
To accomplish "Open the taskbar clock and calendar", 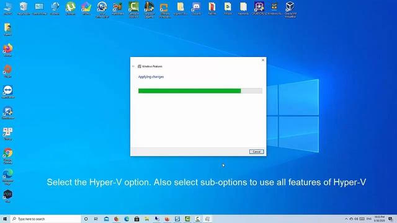I will (379, 219).
